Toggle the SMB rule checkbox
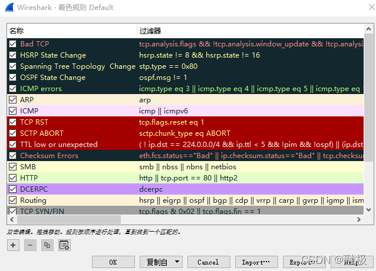This screenshot has width=376, height=271. 13,167
